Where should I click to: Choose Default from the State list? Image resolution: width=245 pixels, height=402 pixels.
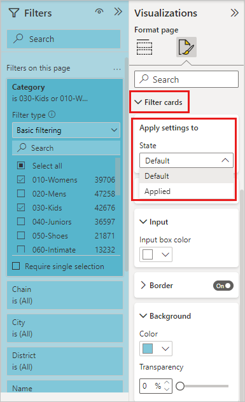(x=186, y=176)
